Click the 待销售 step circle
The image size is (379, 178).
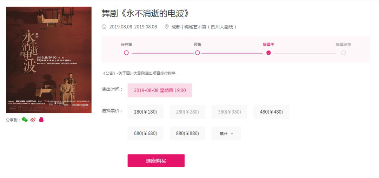126,53
